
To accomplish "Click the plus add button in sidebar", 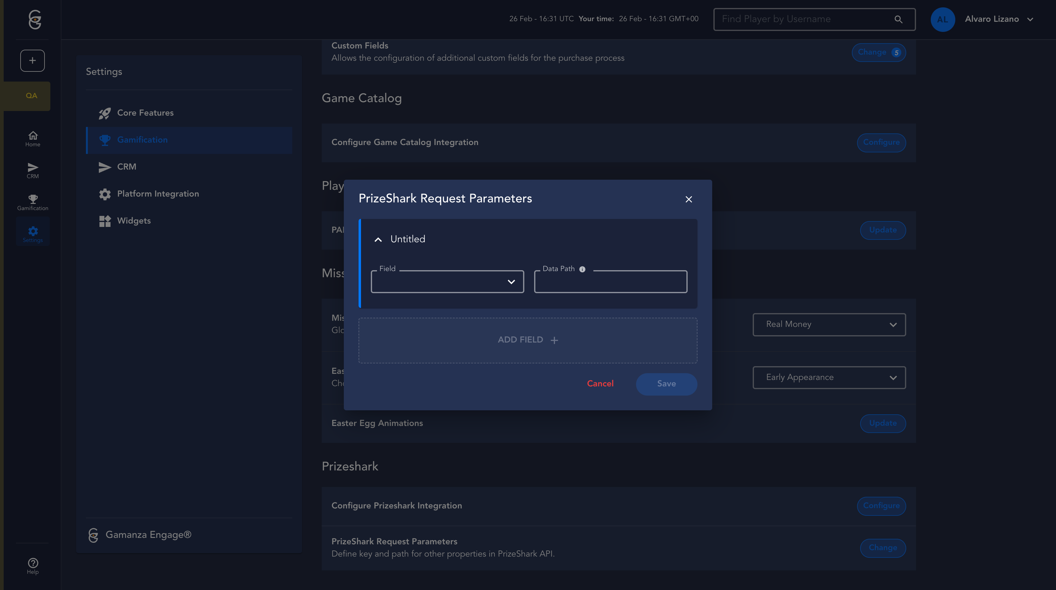I will pos(32,61).
